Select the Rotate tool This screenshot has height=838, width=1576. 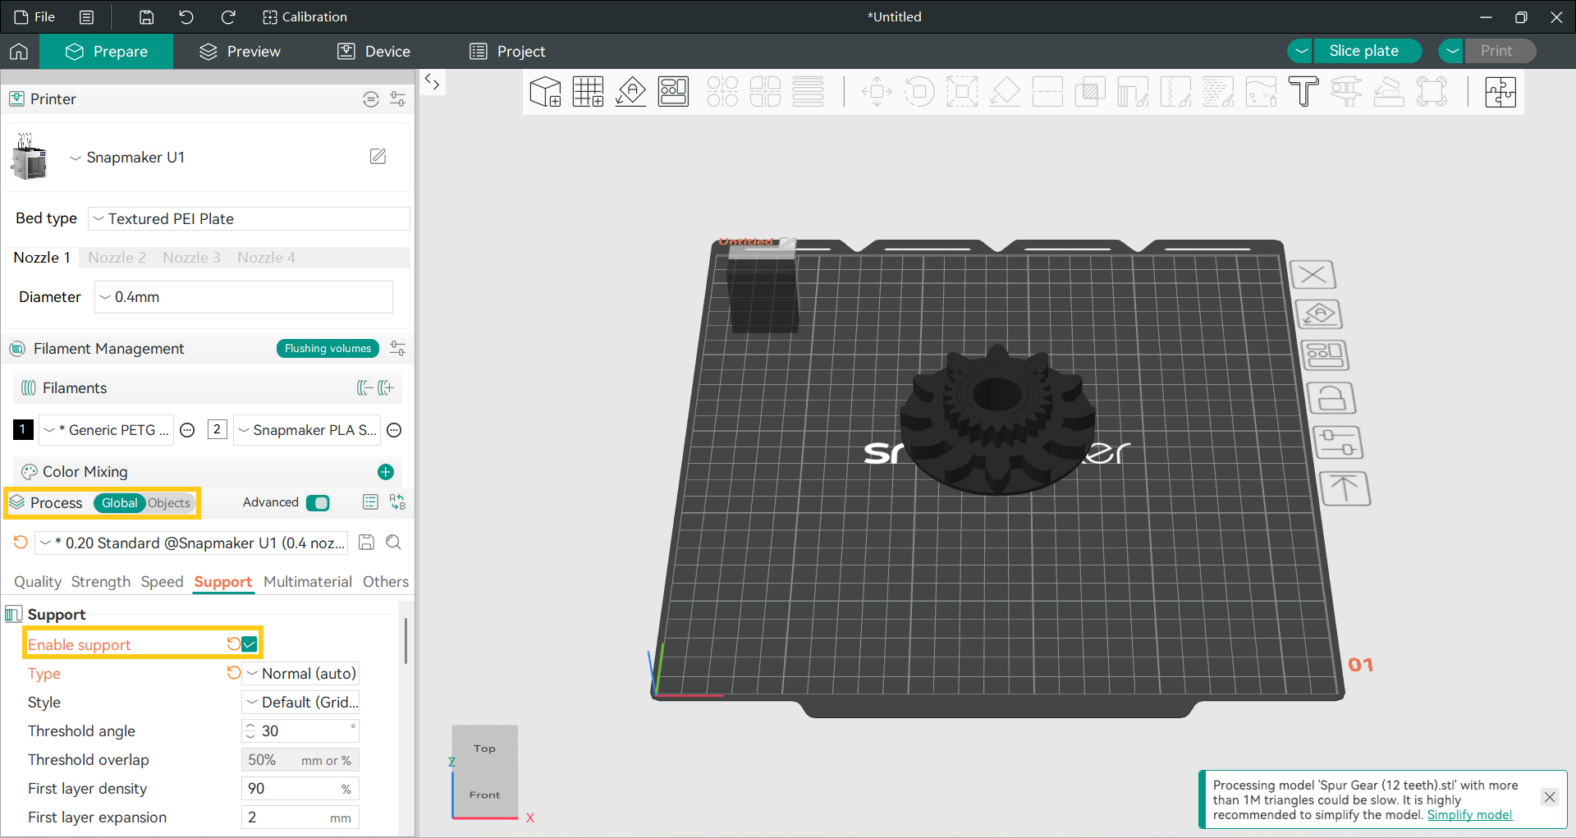pos(919,92)
